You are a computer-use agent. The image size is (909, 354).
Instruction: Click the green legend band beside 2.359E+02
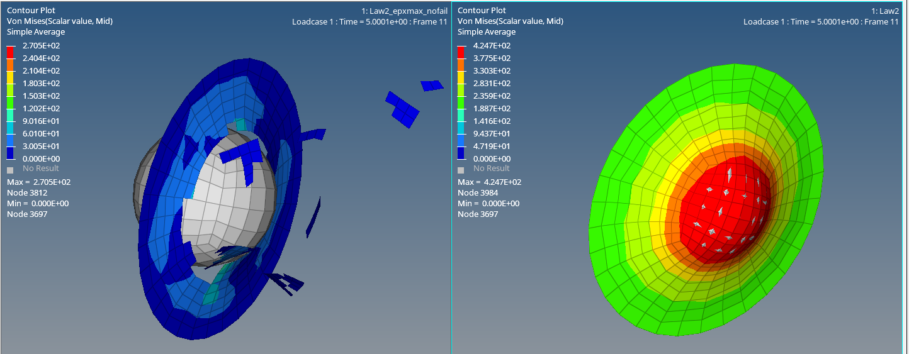461,102
